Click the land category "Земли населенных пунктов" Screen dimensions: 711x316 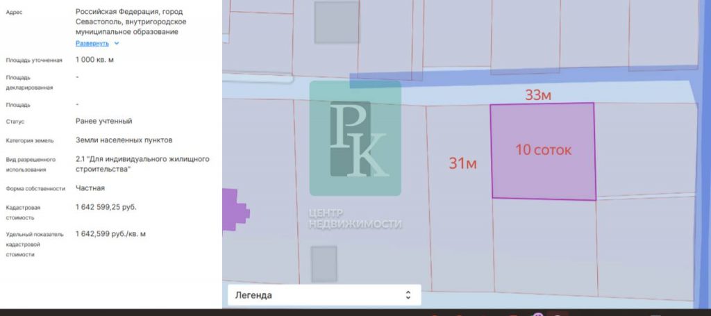click(124, 140)
